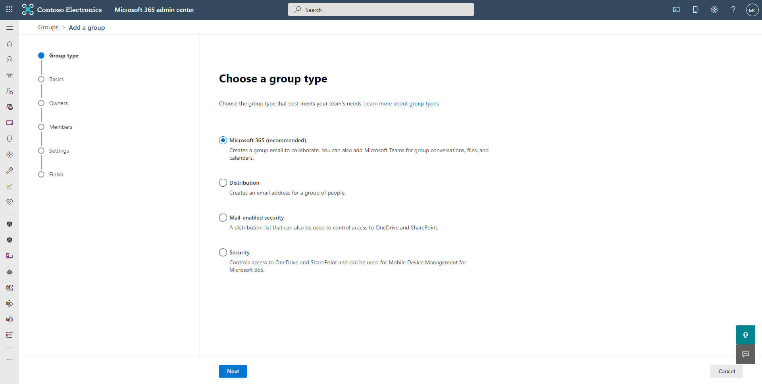The width and height of the screenshot is (762, 384).
Task: Expand the navigation menu hamburger
Action: click(x=10, y=28)
